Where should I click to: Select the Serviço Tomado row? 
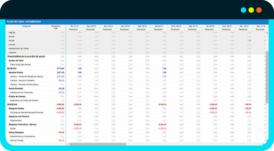(x=136, y=141)
